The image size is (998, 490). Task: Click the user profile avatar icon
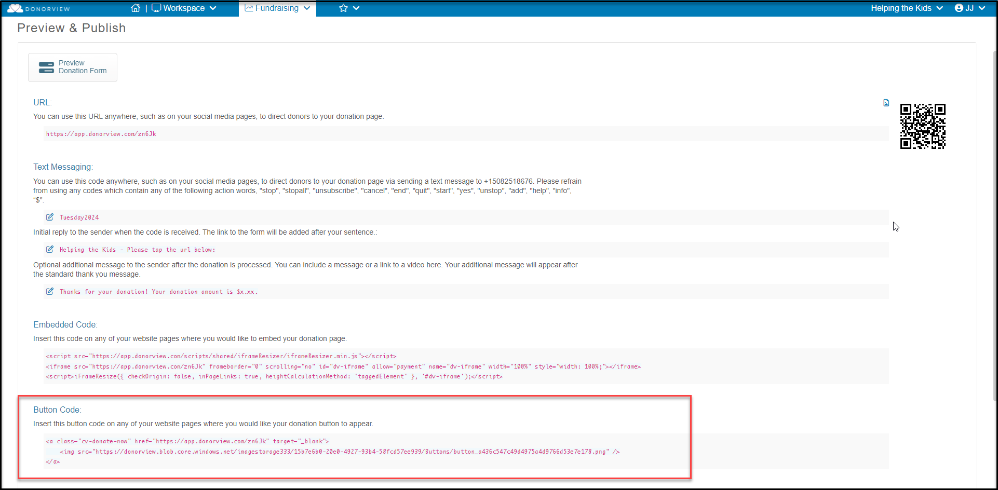(959, 8)
